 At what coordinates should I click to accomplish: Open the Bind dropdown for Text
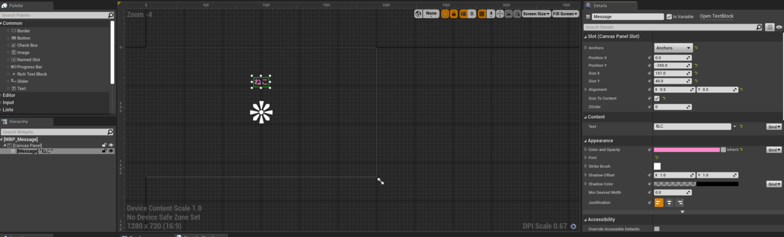[774, 126]
